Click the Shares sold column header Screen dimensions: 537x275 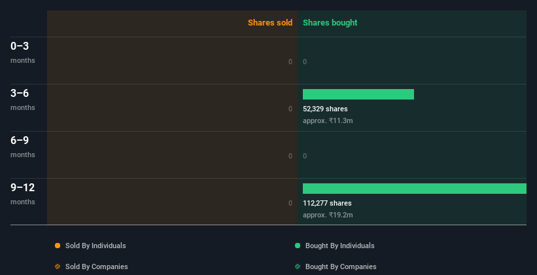[270, 23]
